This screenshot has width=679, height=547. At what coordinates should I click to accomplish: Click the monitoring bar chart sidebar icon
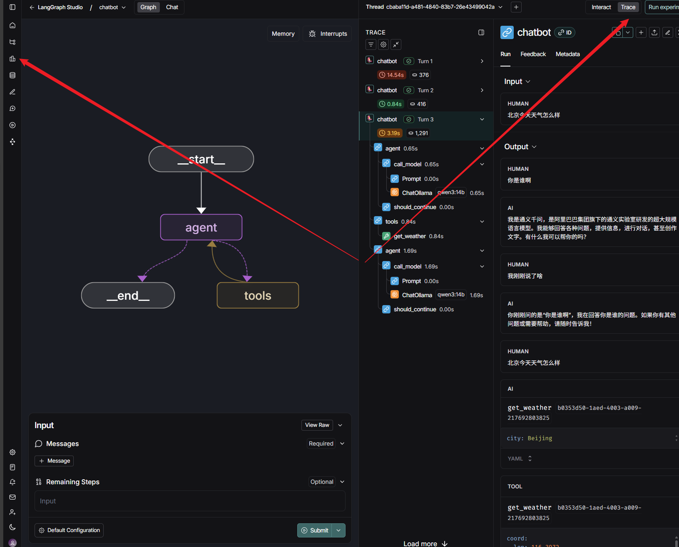pyautogui.click(x=12, y=59)
